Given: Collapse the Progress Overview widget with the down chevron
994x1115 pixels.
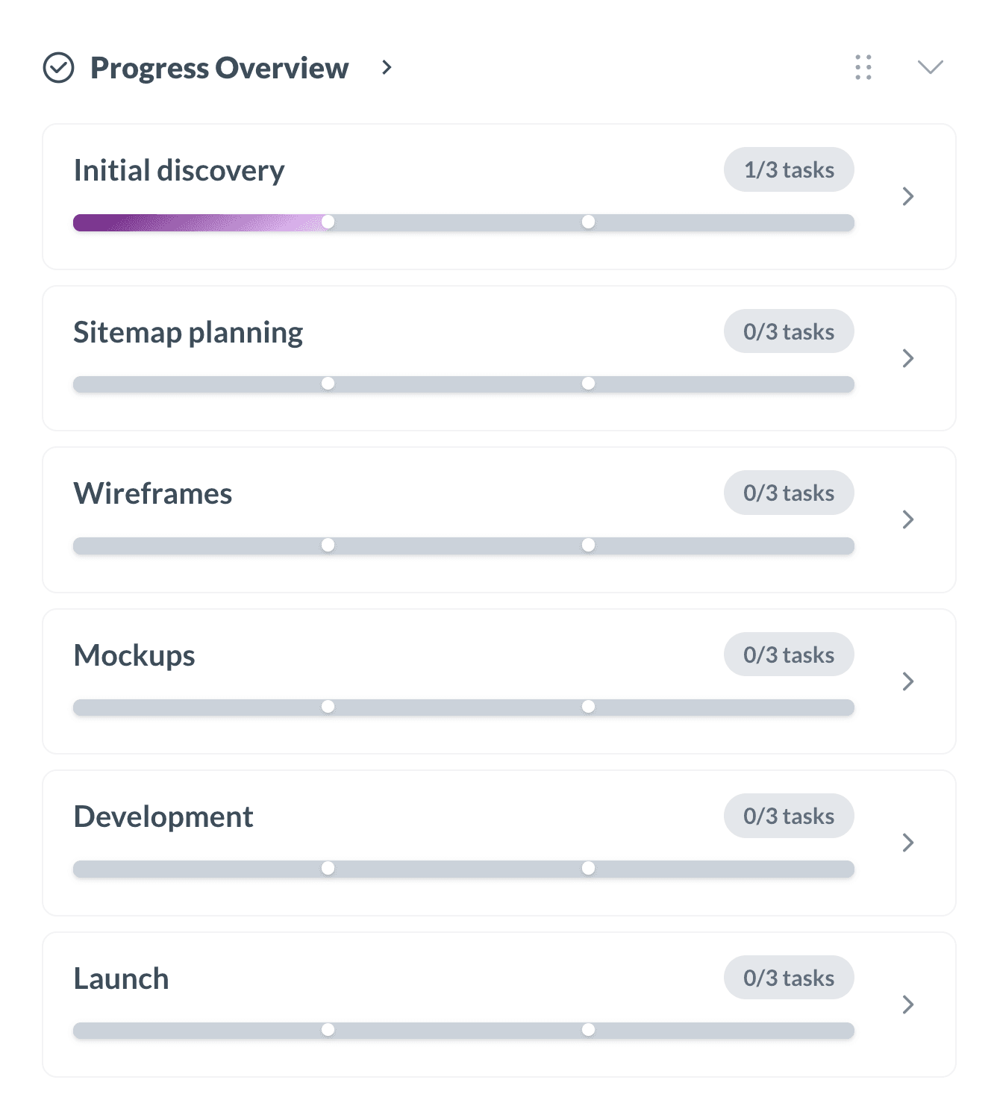Looking at the screenshot, I should (x=930, y=68).
